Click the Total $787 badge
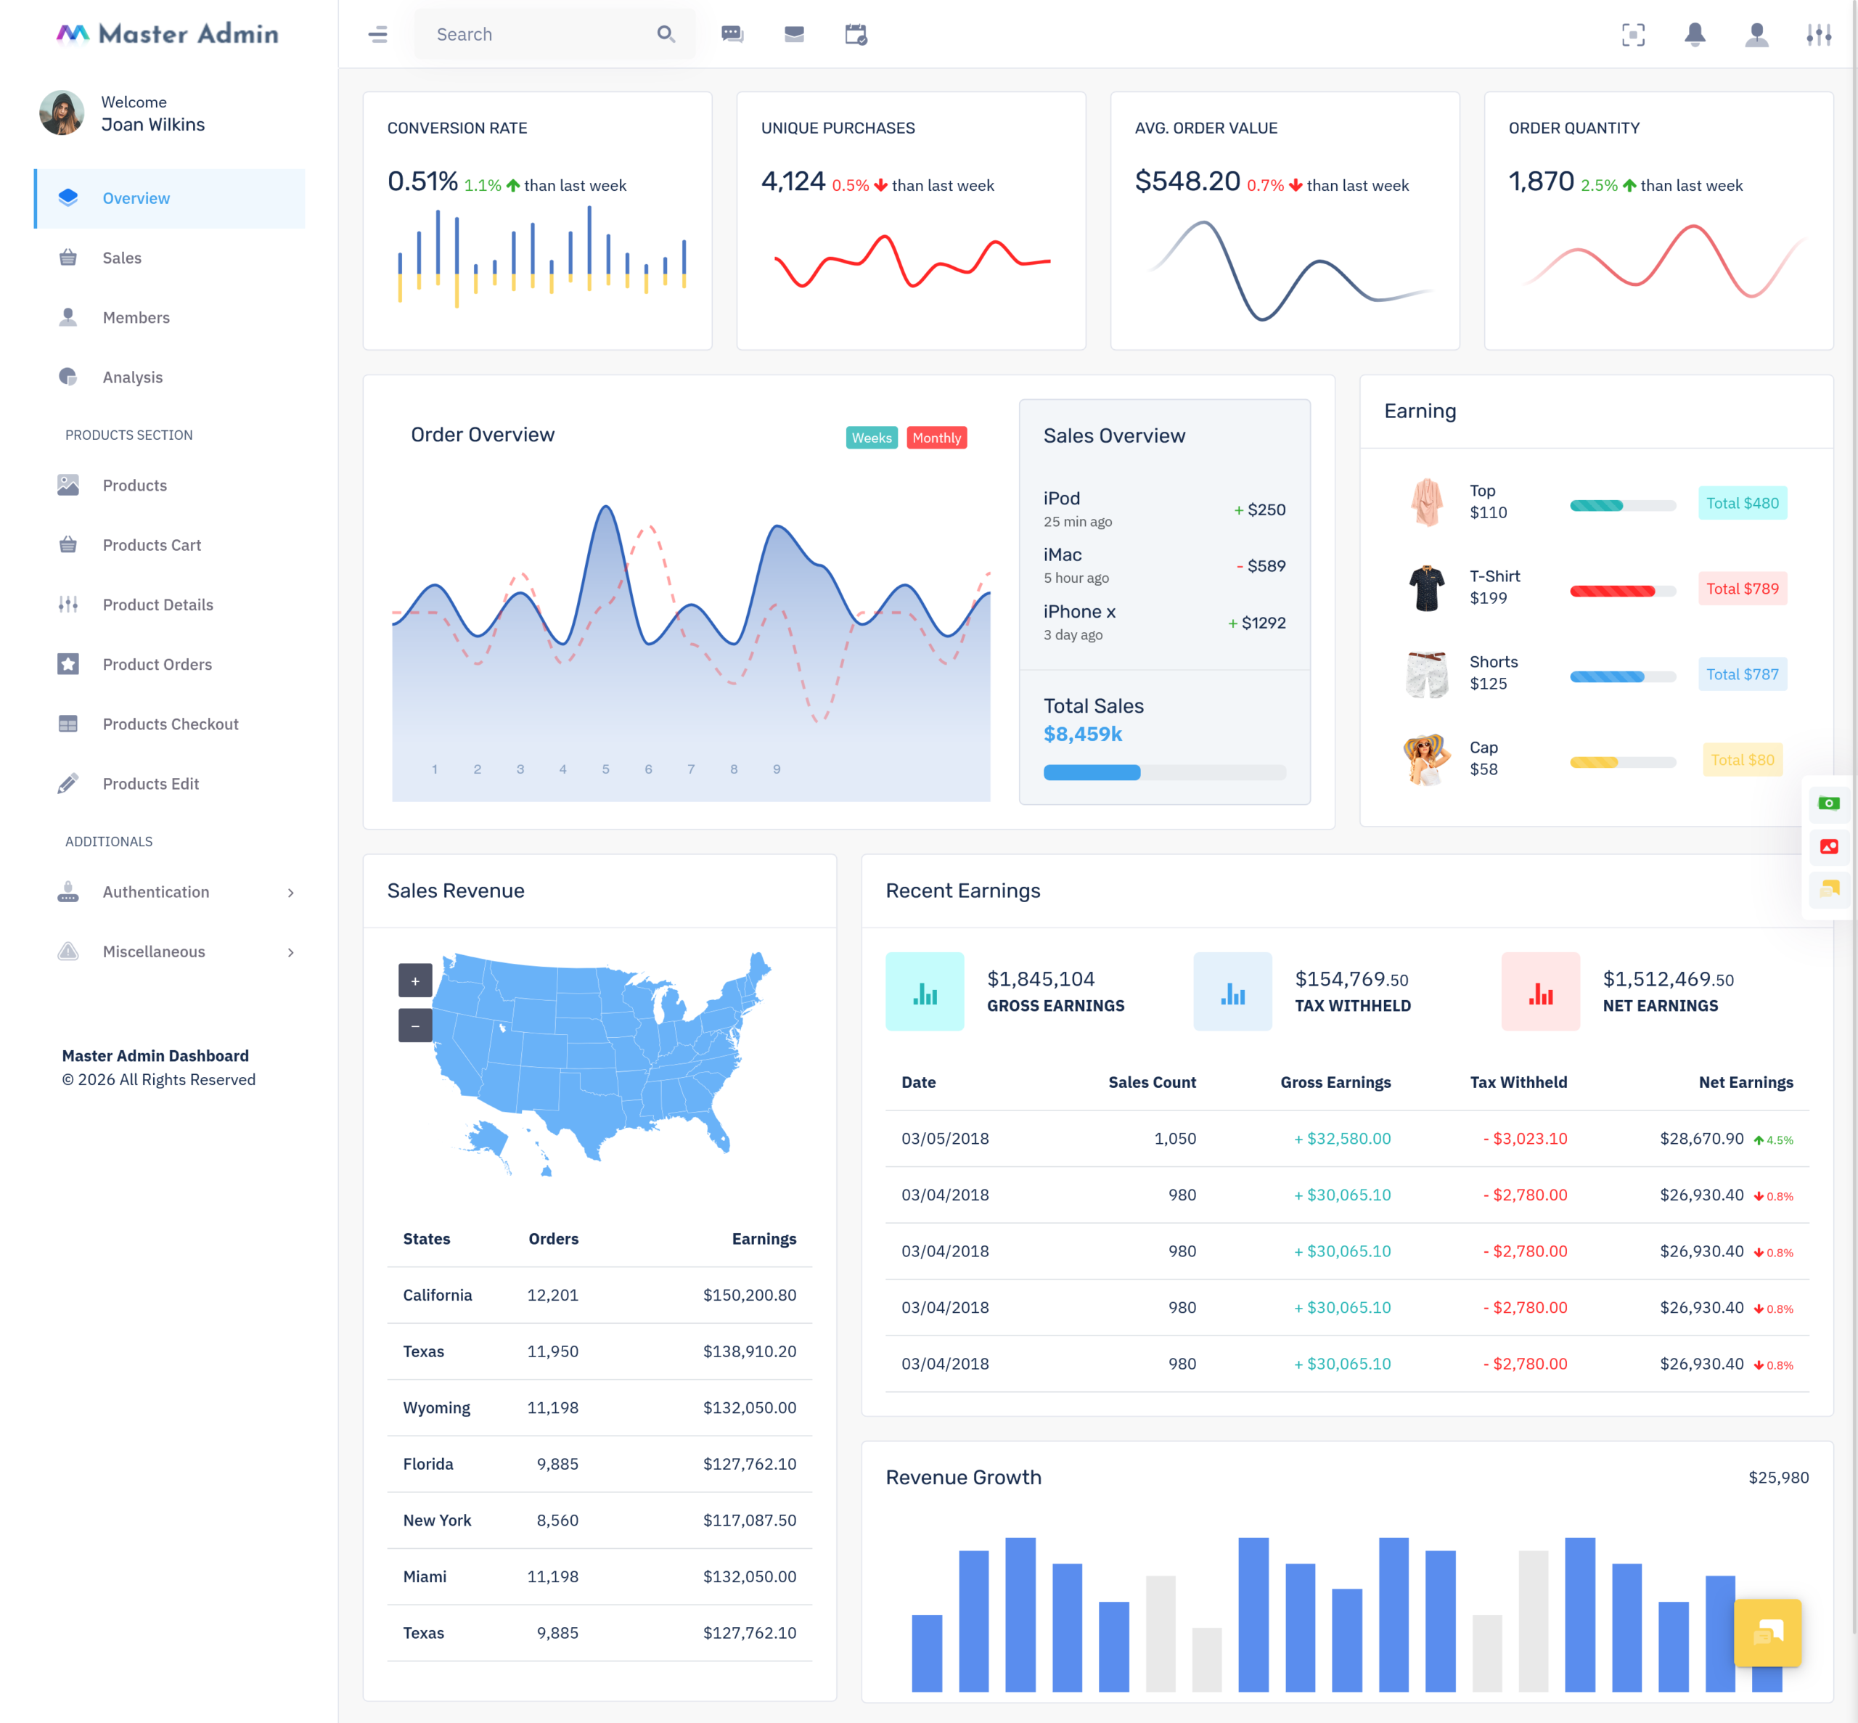 1741,674
